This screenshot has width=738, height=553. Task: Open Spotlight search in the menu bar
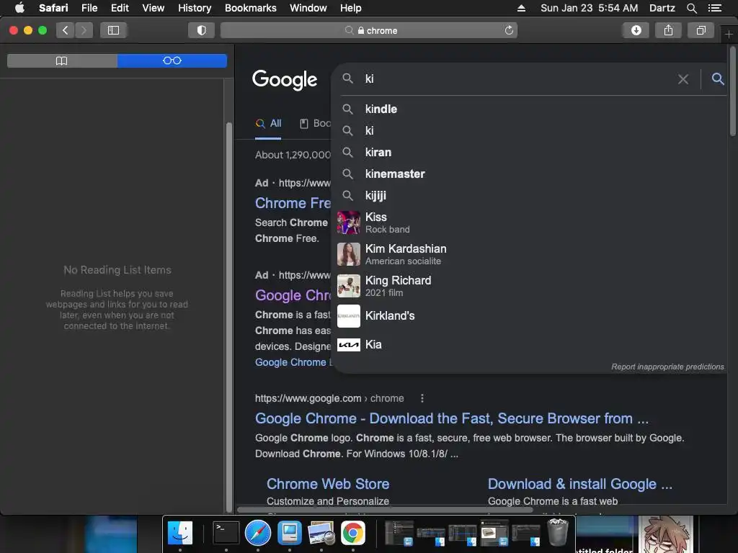pyautogui.click(x=691, y=8)
